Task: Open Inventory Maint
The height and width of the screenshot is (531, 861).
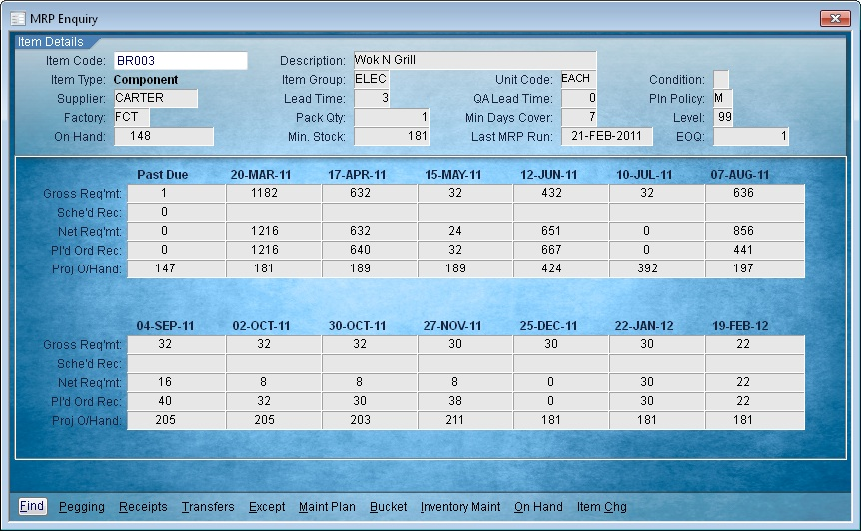Action: 460,507
